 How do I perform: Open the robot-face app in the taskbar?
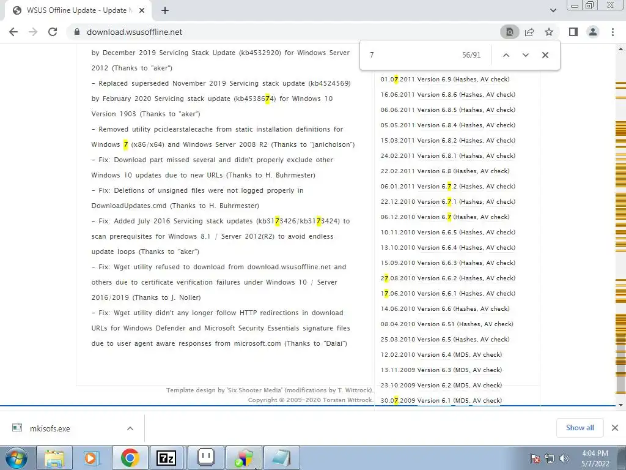click(x=205, y=458)
